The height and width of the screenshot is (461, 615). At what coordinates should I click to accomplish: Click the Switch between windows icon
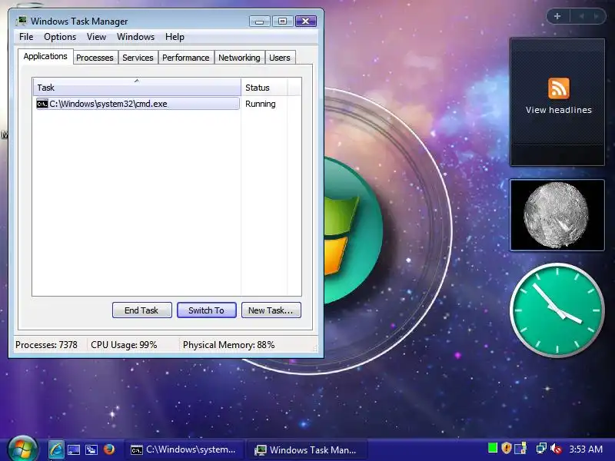pos(91,449)
